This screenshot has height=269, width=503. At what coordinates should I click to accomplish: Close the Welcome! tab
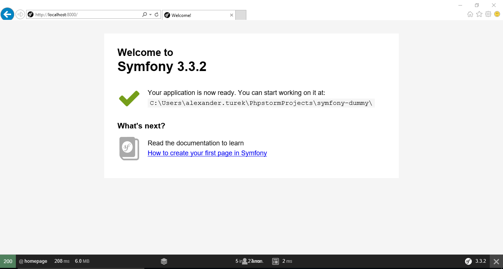[232, 15]
